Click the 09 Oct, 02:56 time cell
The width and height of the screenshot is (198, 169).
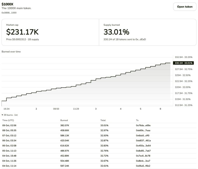(x=9, y=125)
